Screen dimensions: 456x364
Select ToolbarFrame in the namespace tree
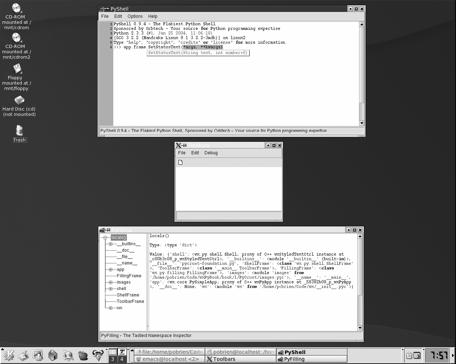130,301
